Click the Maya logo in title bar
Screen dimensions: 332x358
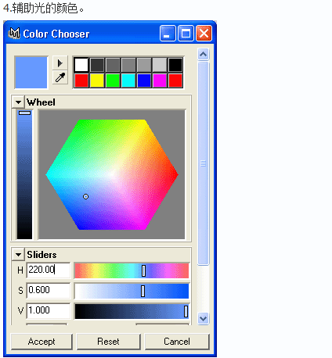14,34
